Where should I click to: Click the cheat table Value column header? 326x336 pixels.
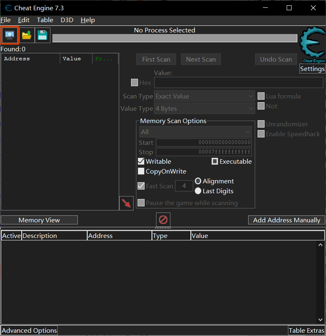point(258,236)
